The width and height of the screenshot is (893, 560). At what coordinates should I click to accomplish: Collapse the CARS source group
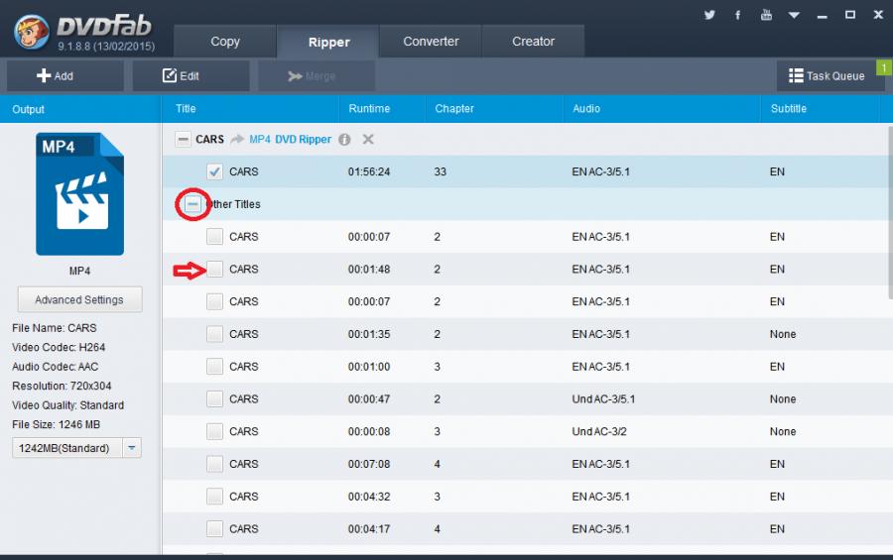183,140
